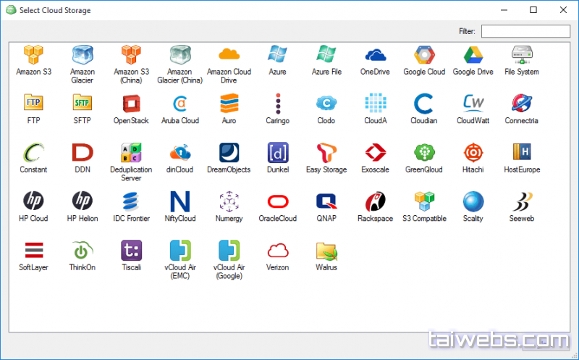Choose the OracleCloud icon
579x360 pixels.
pyautogui.click(x=277, y=201)
